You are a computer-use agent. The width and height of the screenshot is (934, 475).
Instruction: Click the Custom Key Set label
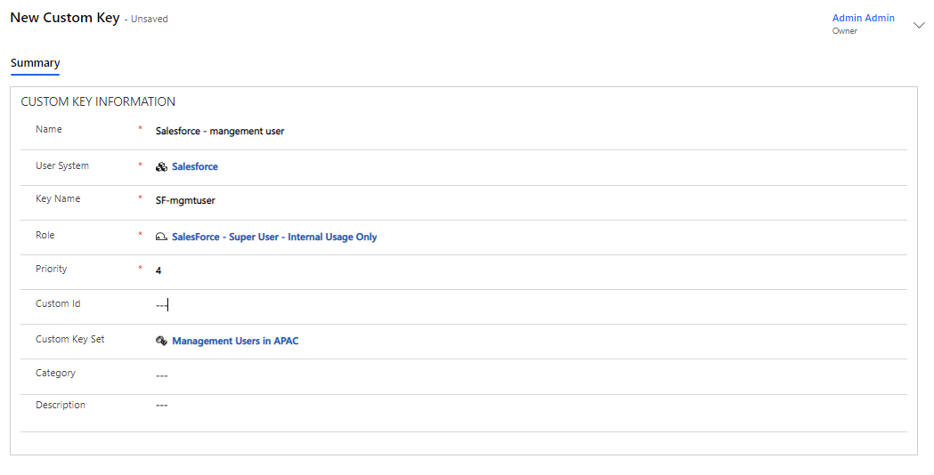(69, 339)
